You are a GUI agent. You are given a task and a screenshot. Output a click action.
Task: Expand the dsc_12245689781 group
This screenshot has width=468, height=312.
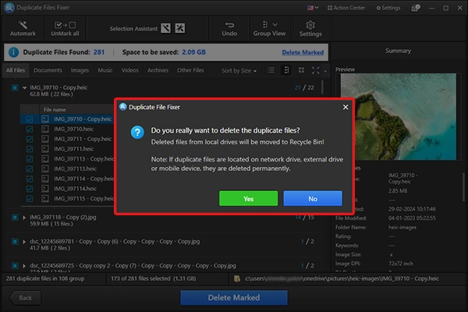(x=24, y=242)
